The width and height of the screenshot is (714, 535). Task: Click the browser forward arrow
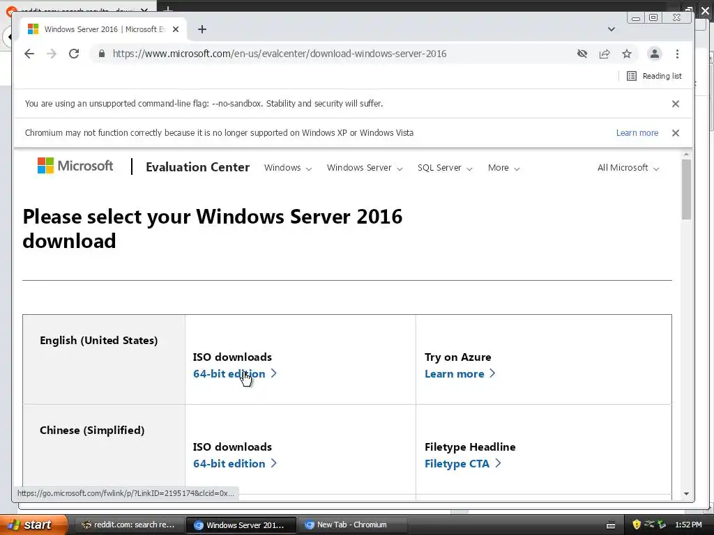pyautogui.click(x=52, y=54)
